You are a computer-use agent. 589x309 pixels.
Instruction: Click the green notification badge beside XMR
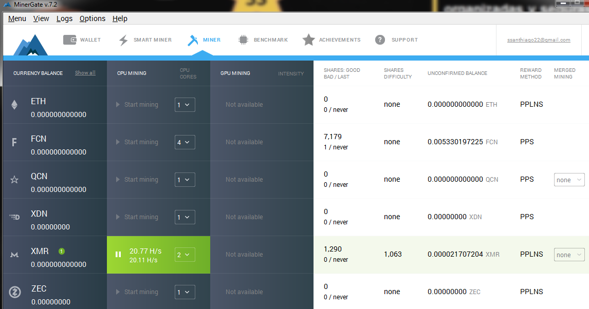[x=62, y=251]
